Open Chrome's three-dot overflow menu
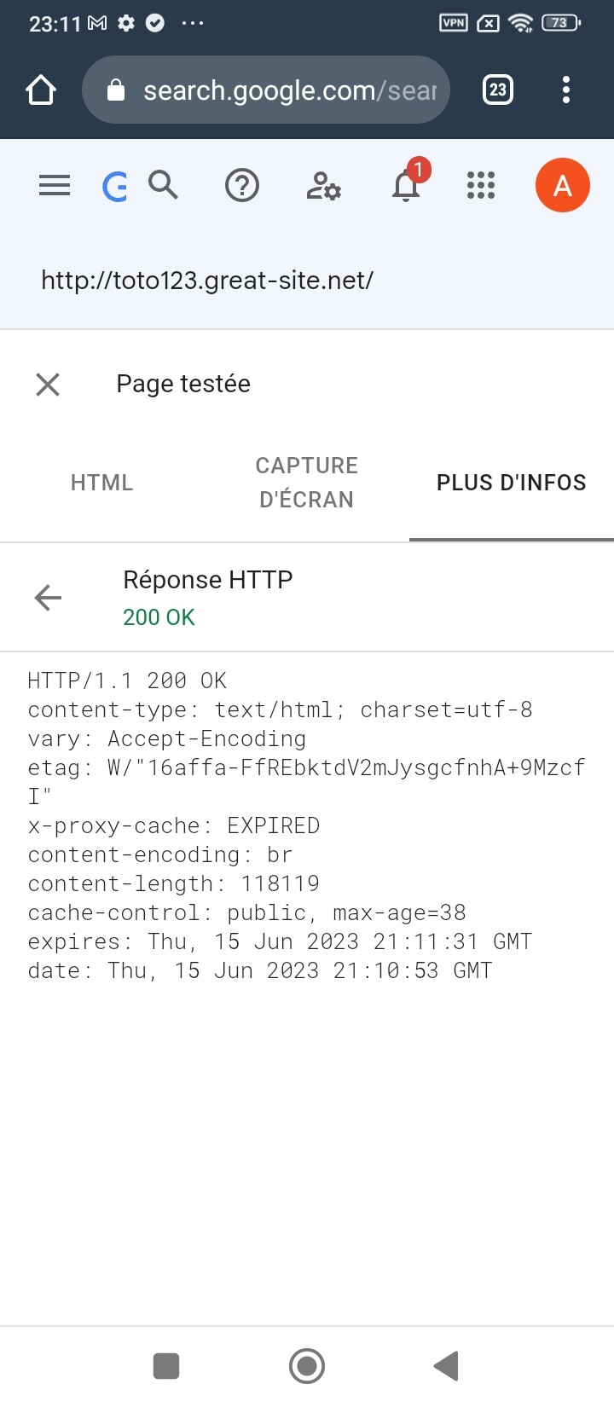This screenshot has width=614, height=1407. pos(566,90)
